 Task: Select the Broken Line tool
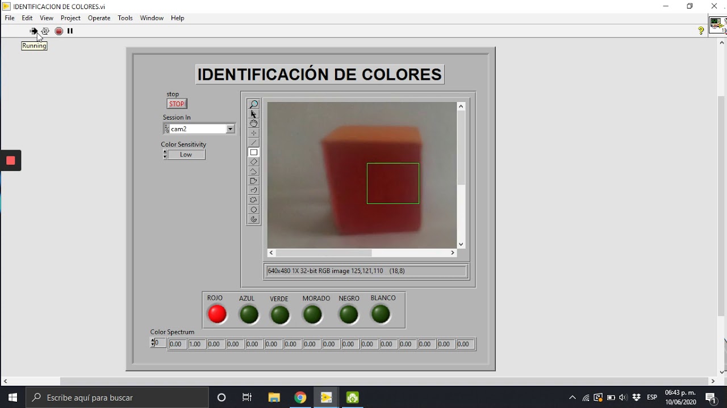coord(254,172)
